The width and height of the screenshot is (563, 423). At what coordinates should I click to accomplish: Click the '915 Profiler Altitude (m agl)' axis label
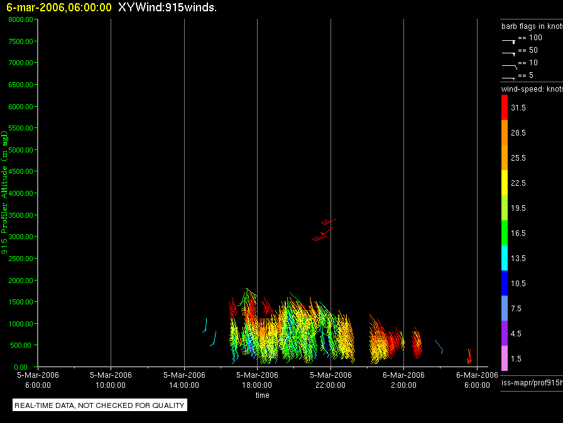[4, 193]
